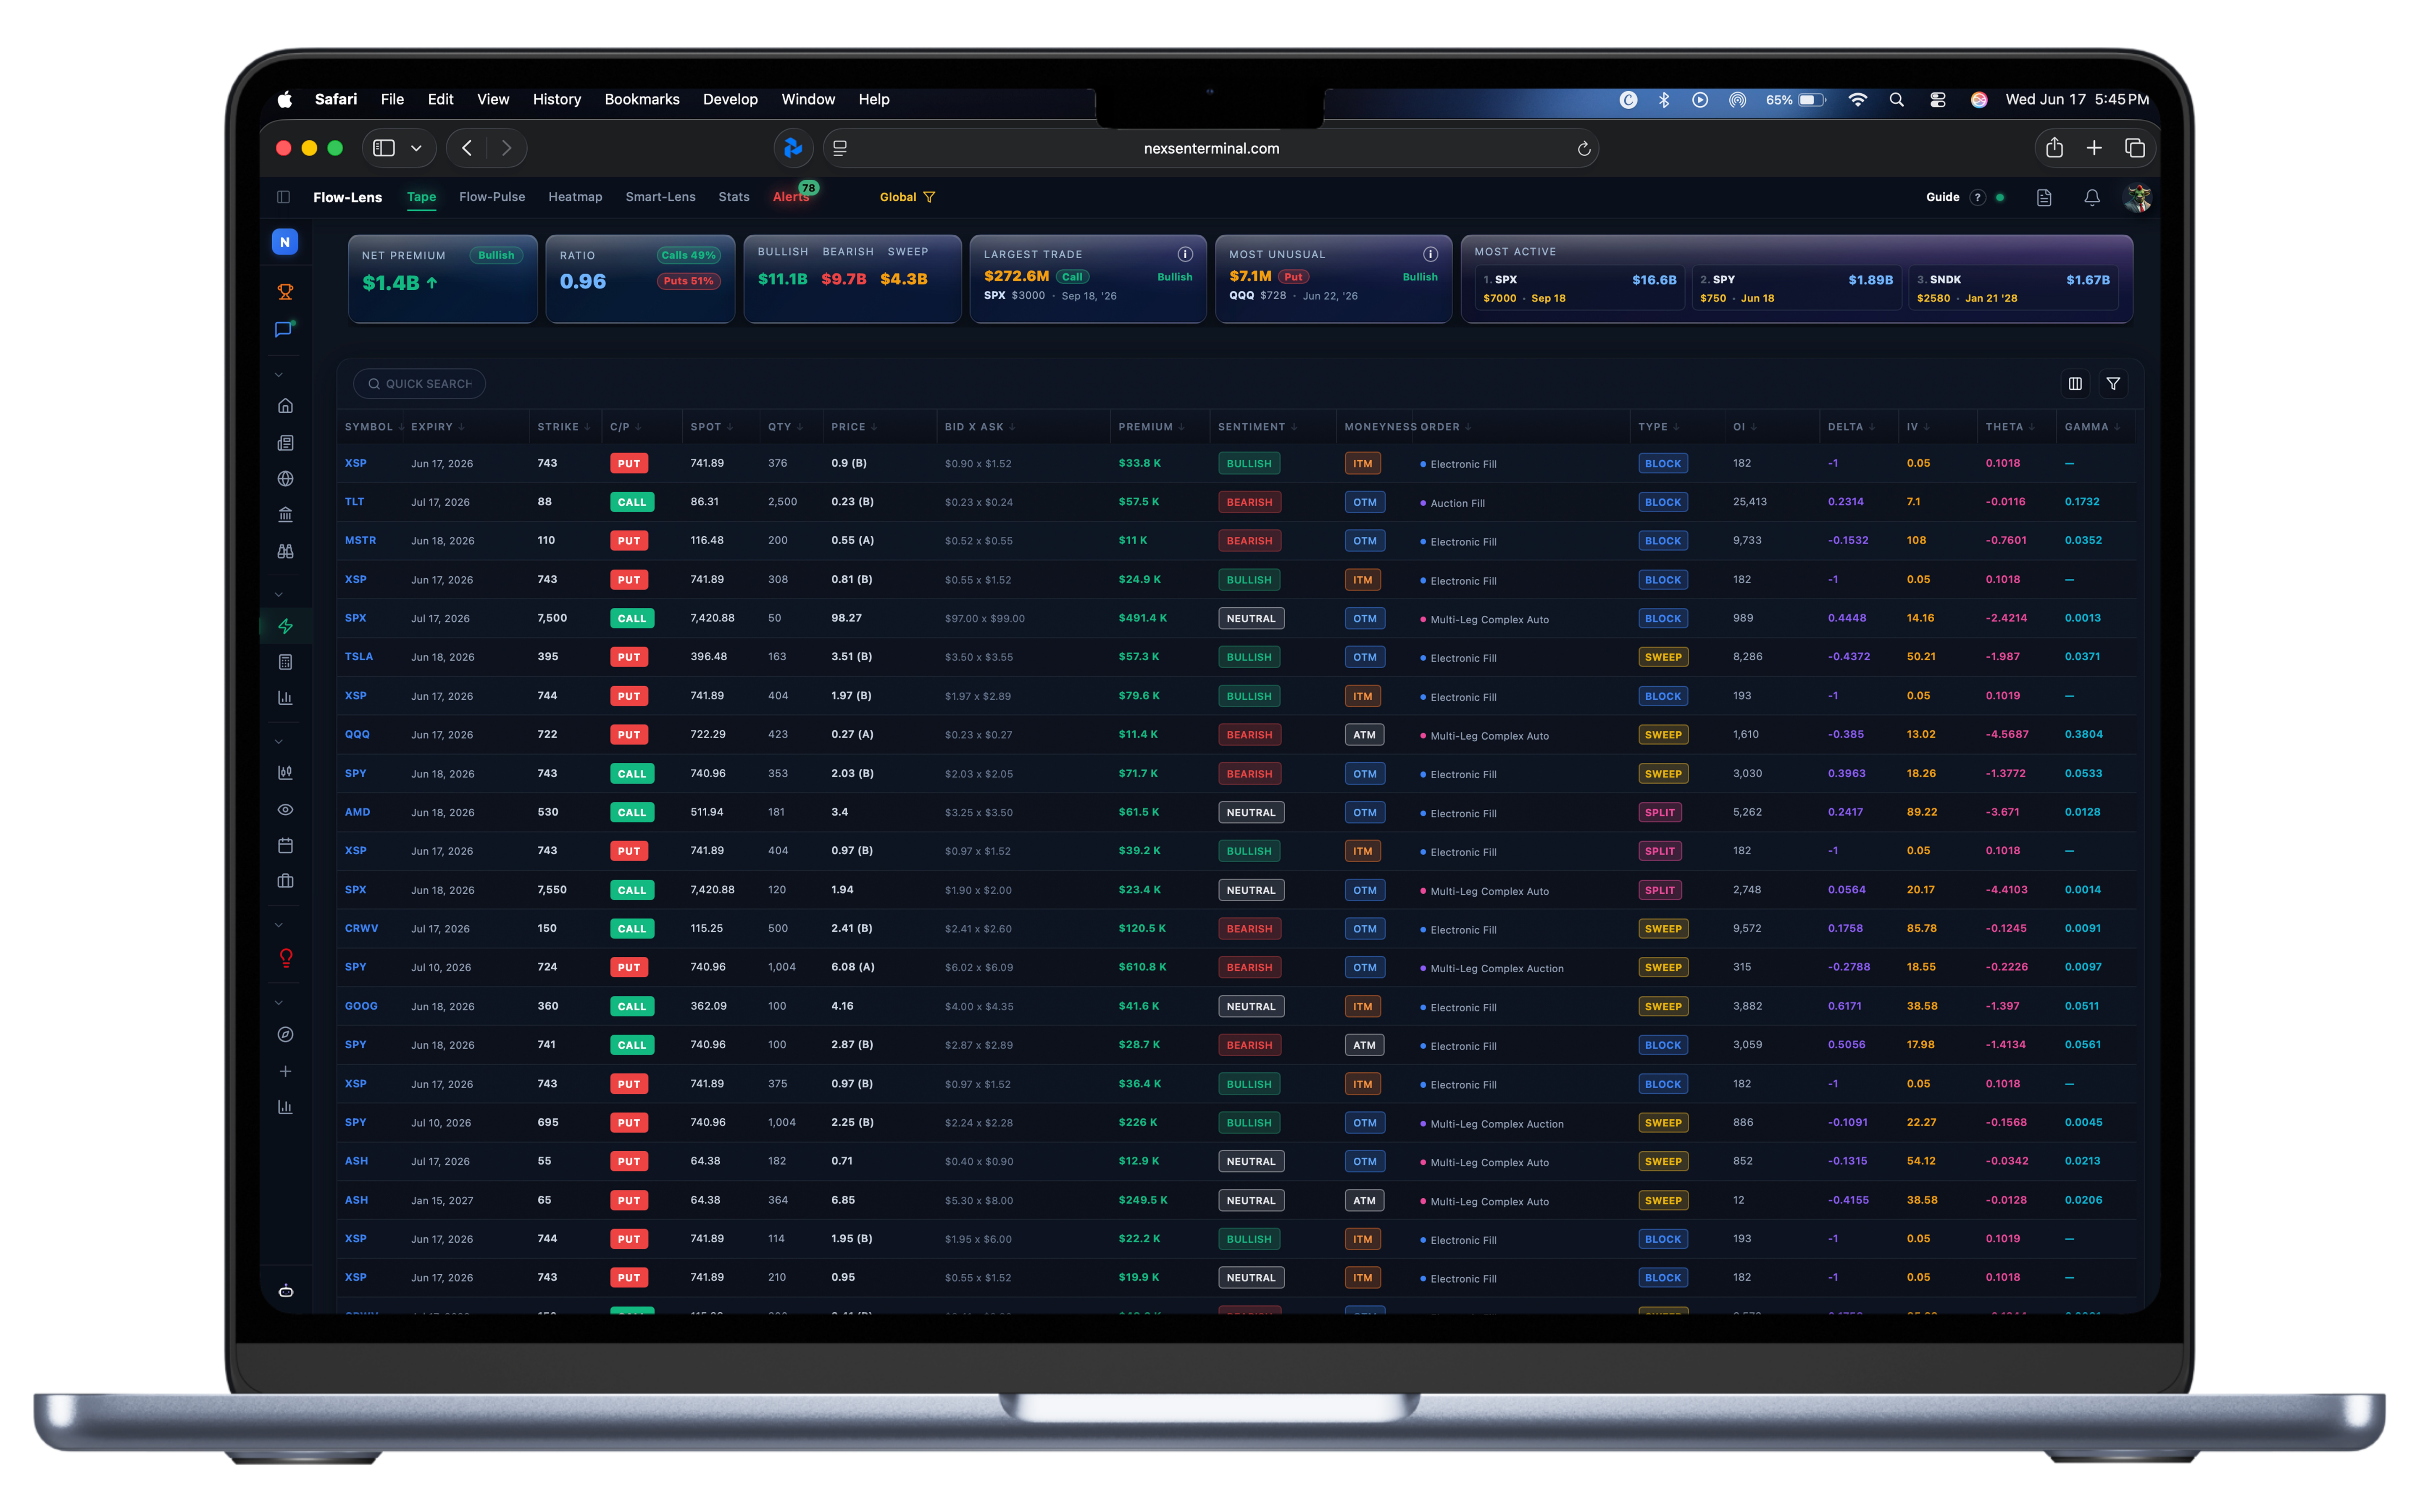Click the blue extension icon beside address bar
2420x1512 pixels.
coord(793,148)
